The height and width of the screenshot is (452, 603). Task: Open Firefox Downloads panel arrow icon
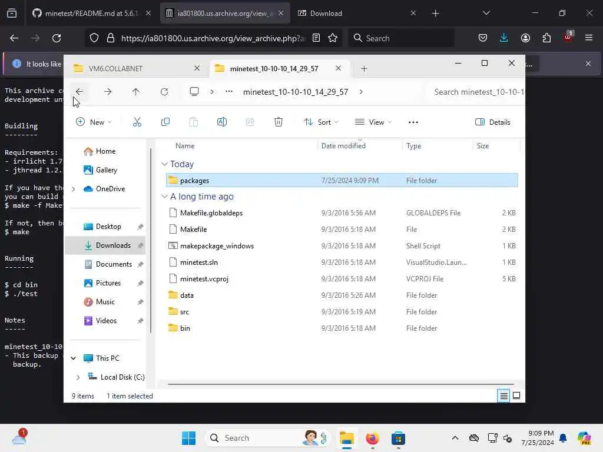click(x=504, y=38)
